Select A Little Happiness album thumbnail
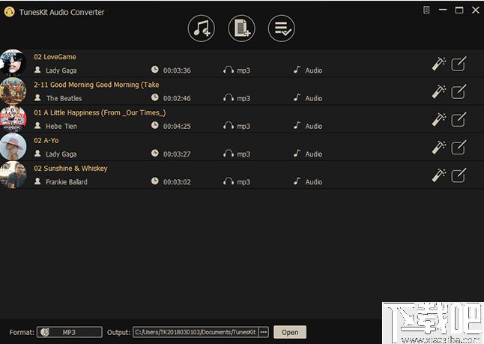 coord(13,119)
